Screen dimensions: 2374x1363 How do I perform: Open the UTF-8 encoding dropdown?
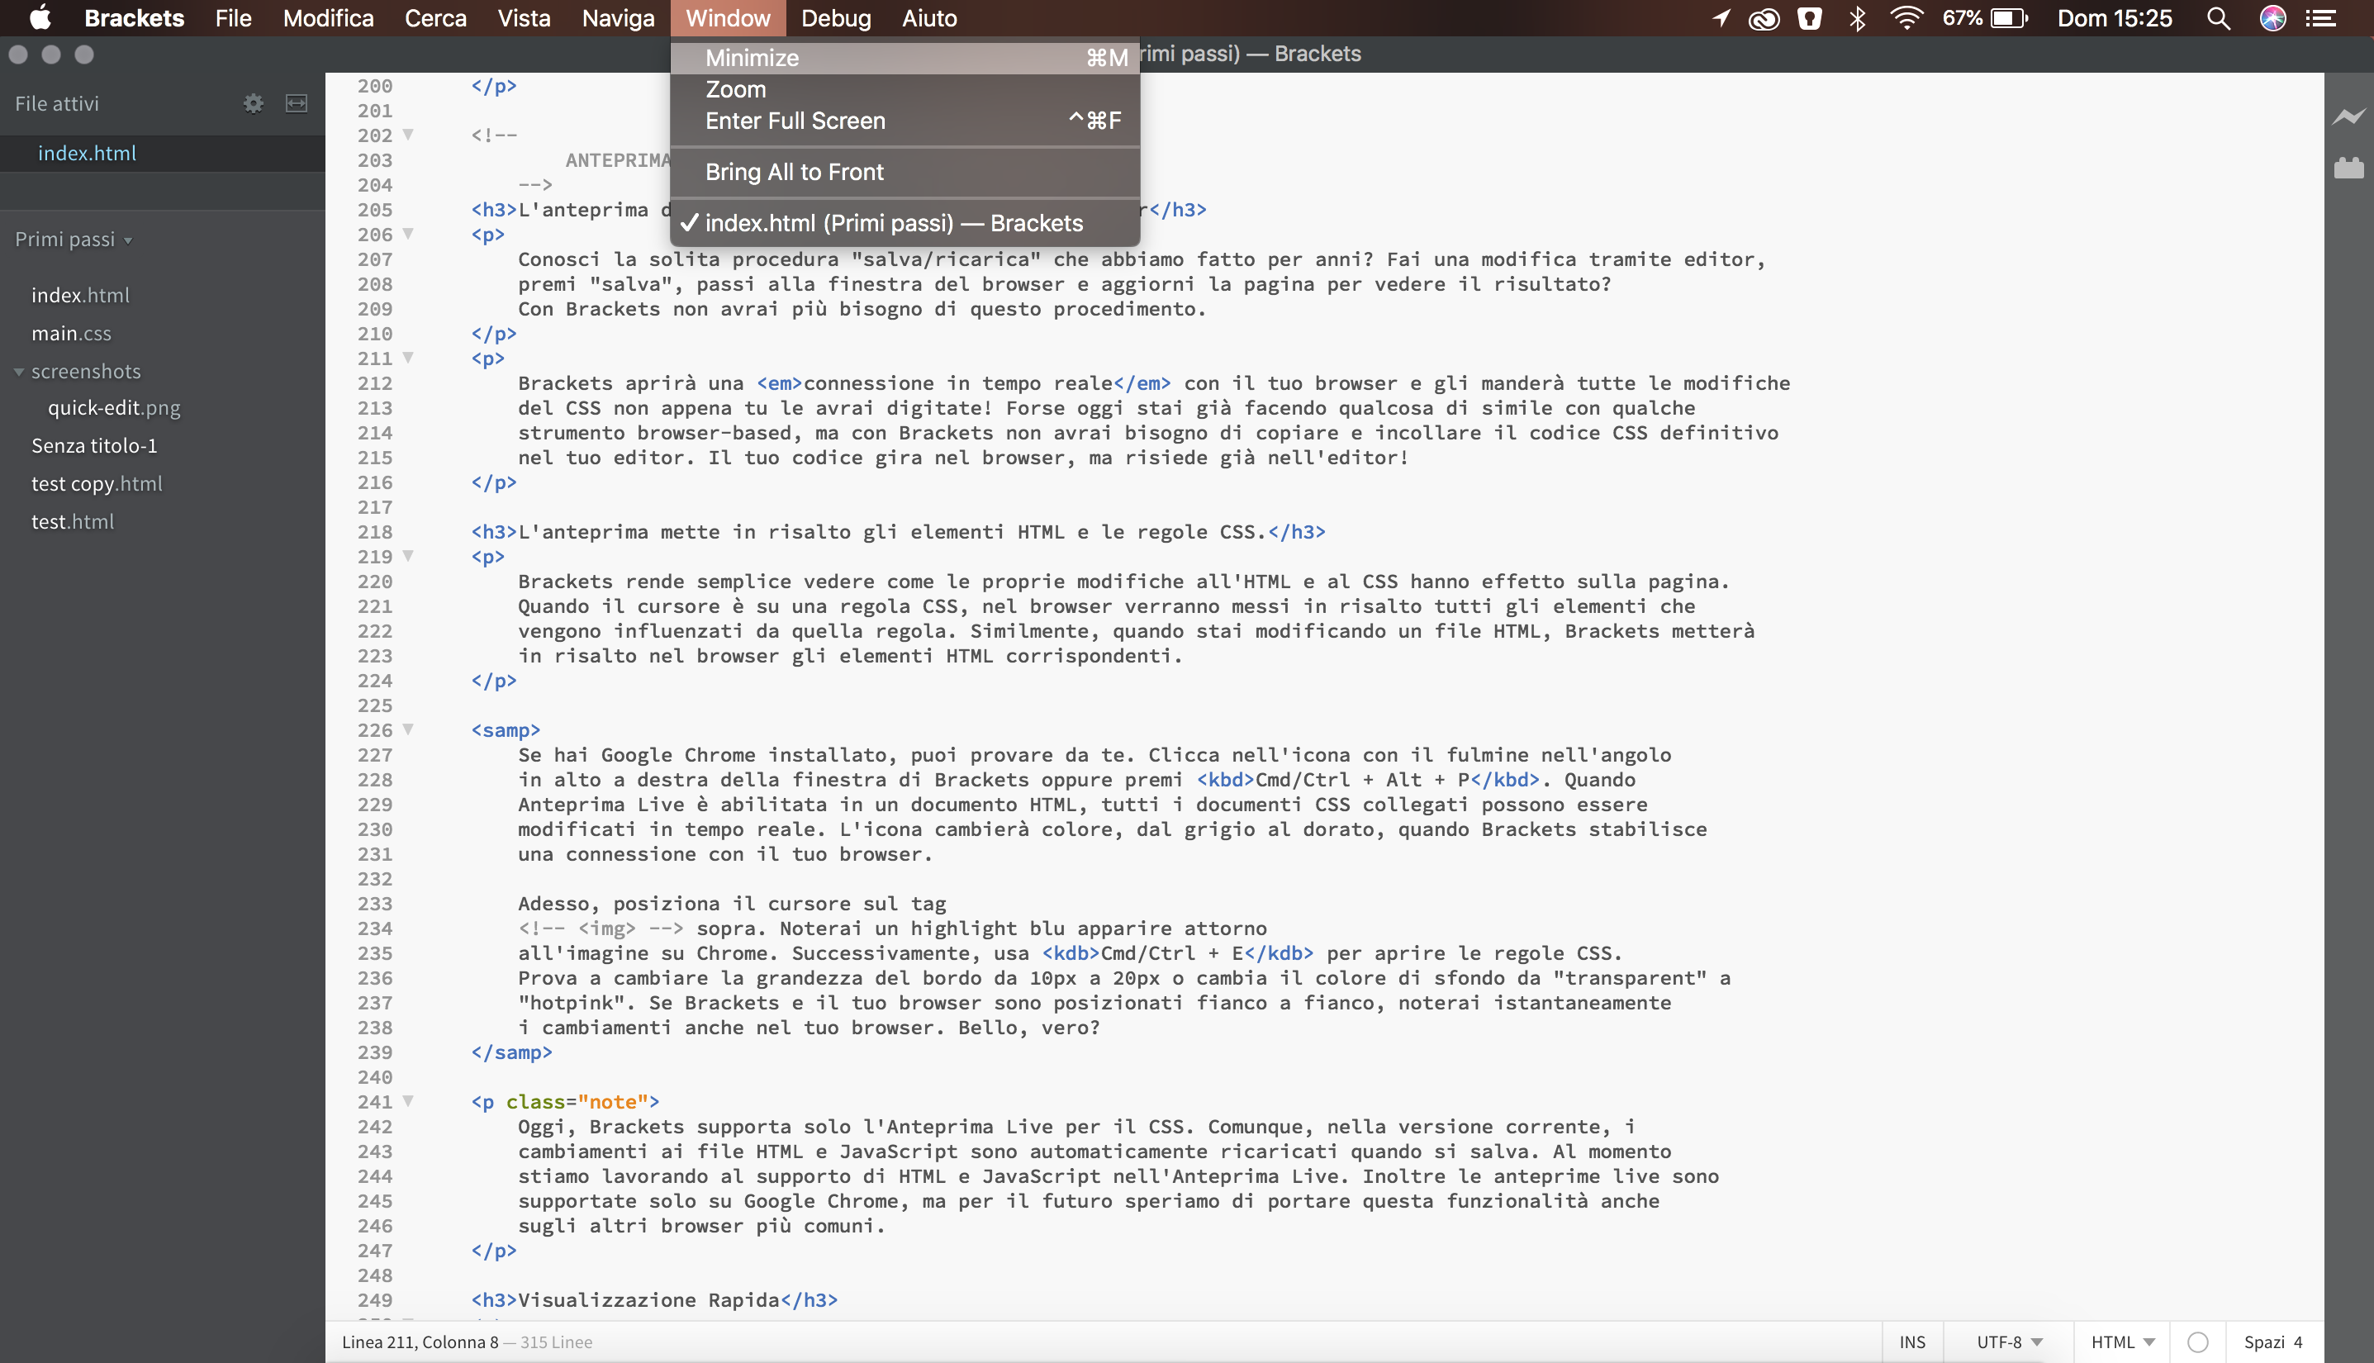coord(2009,1342)
